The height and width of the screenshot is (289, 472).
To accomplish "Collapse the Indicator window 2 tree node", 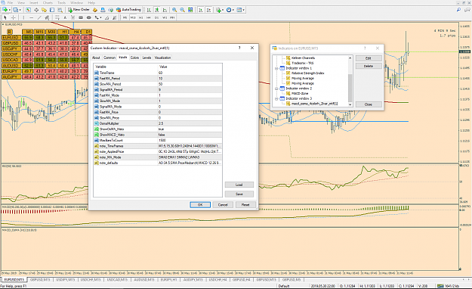I will (x=276, y=89).
